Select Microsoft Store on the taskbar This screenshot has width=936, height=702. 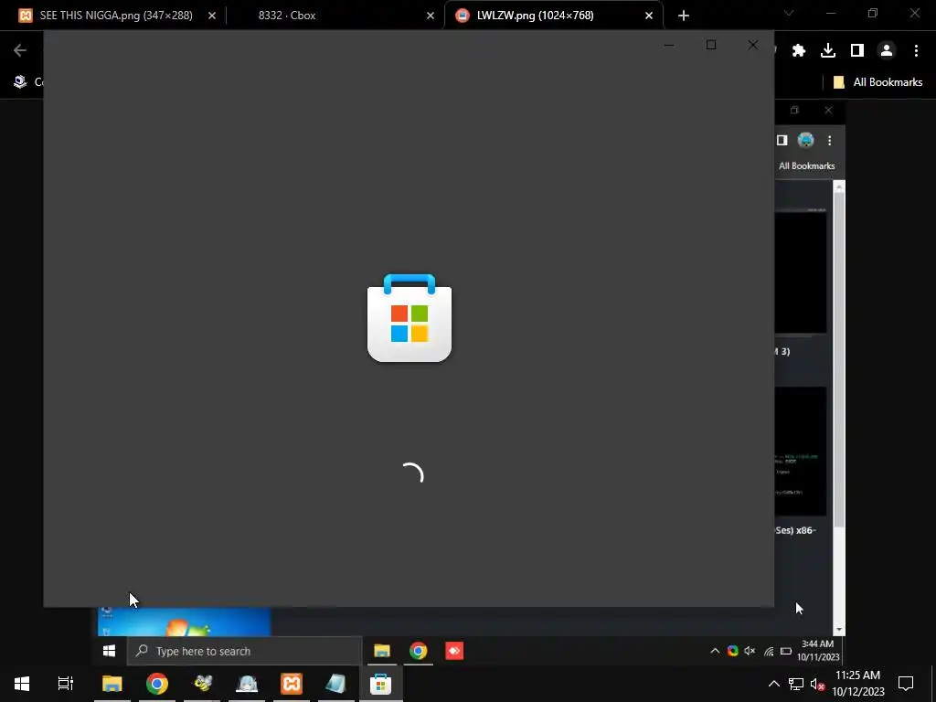point(381,684)
